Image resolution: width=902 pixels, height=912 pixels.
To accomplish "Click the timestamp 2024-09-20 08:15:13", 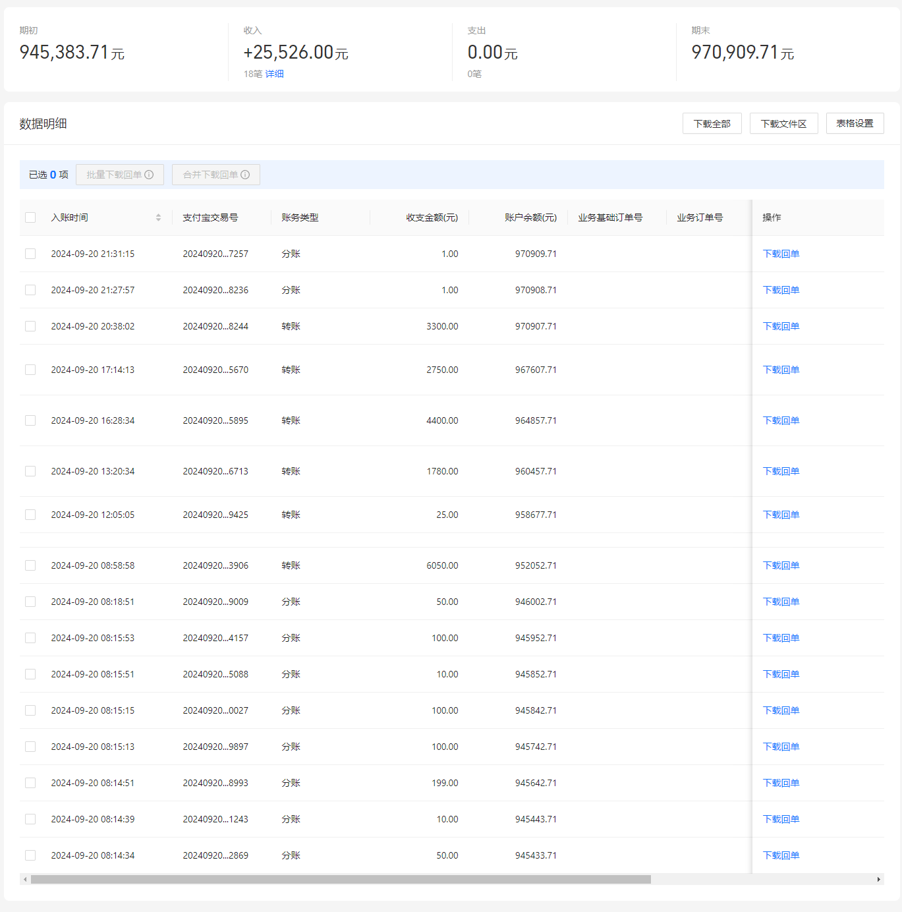I will tap(93, 747).
